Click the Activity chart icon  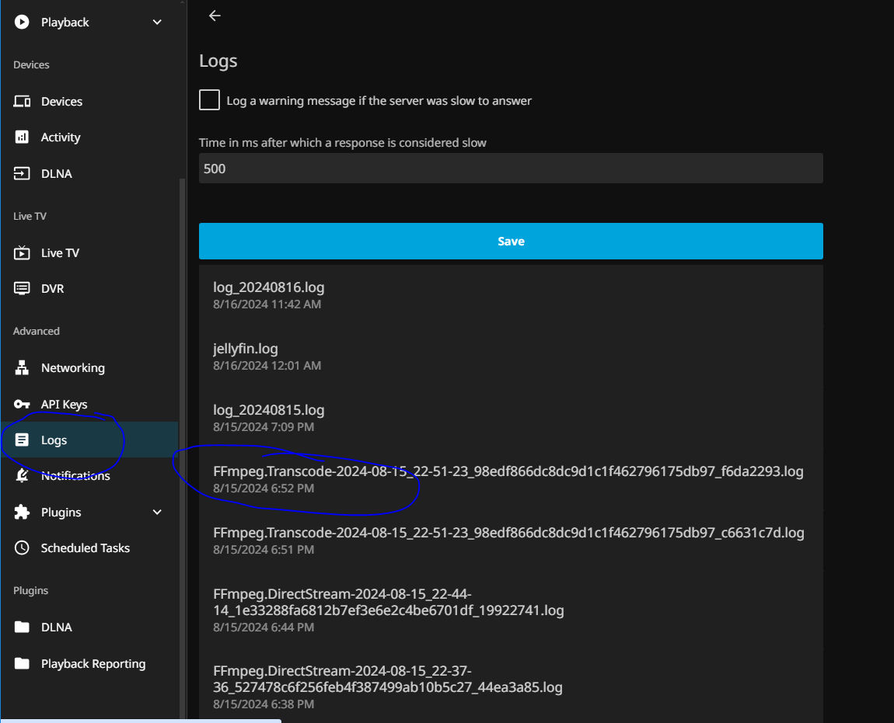pos(23,137)
